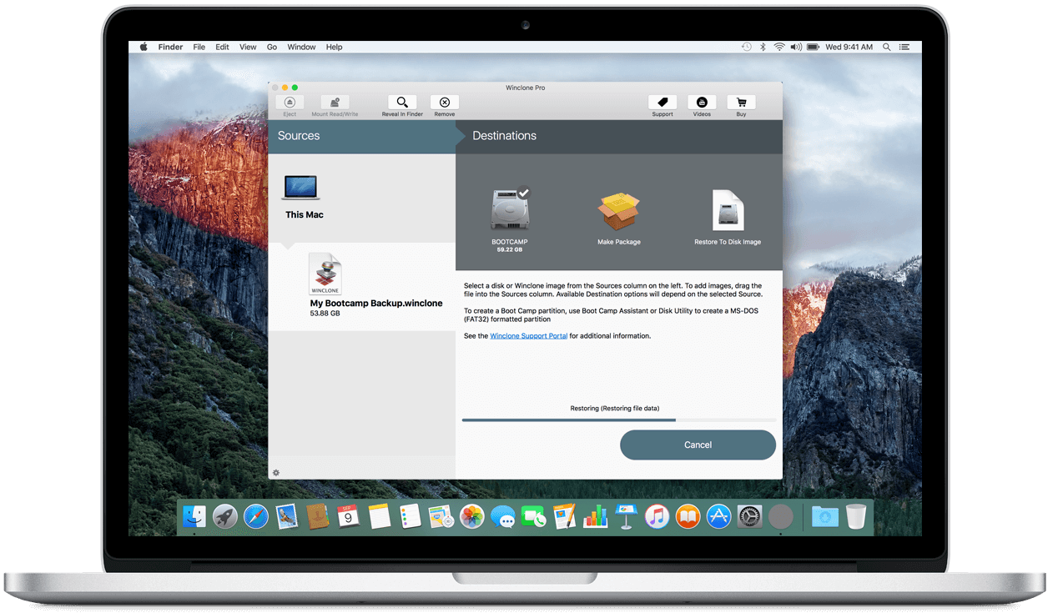Click the Buy shopping cart icon

(741, 102)
